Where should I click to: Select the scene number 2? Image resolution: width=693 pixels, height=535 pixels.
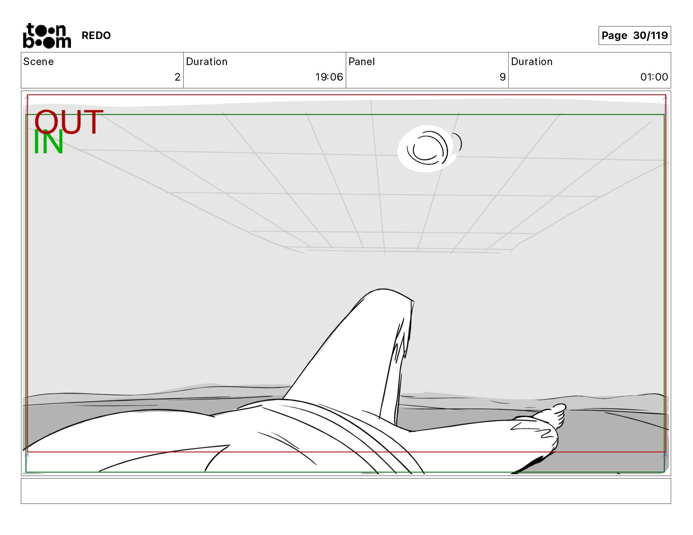177,77
